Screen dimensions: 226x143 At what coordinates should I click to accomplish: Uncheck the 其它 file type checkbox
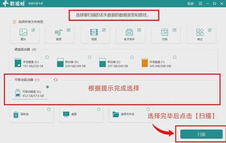(210, 30)
